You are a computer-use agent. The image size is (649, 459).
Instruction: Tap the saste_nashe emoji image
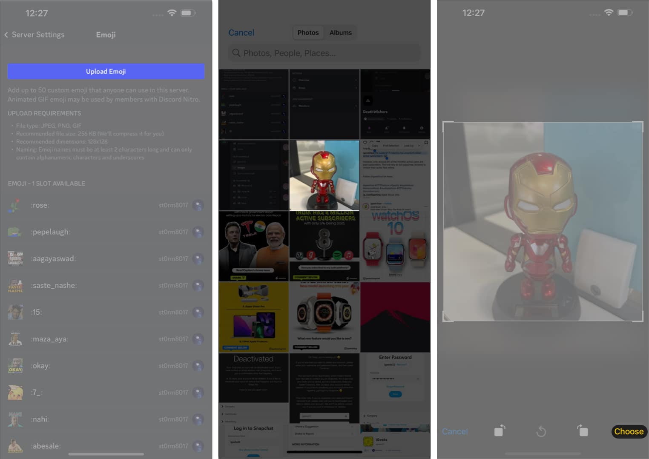point(15,286)
